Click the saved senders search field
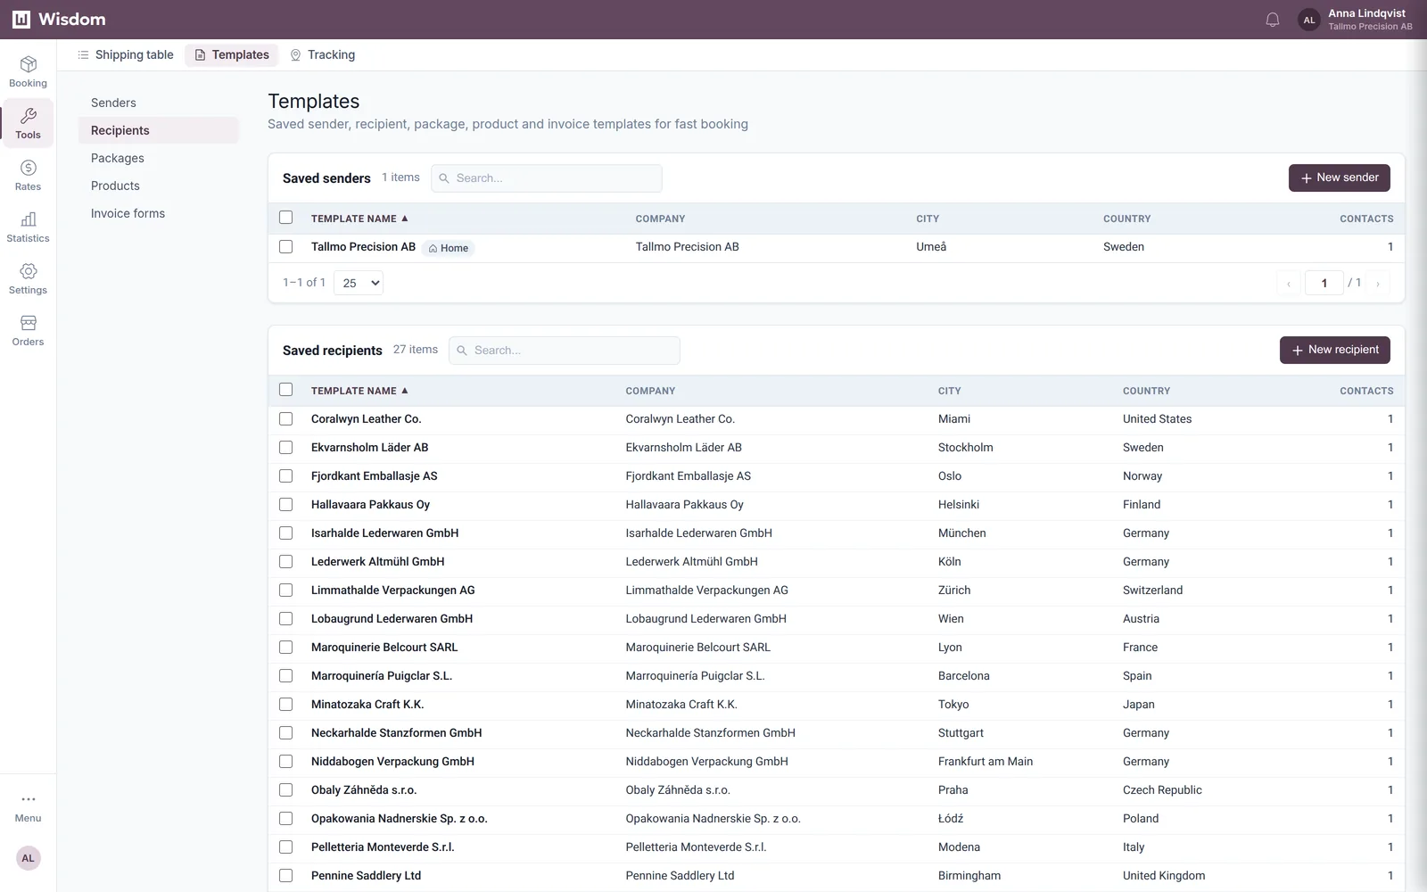The height and width of the screenshot is (892, 1427). (x=547, y=178)
